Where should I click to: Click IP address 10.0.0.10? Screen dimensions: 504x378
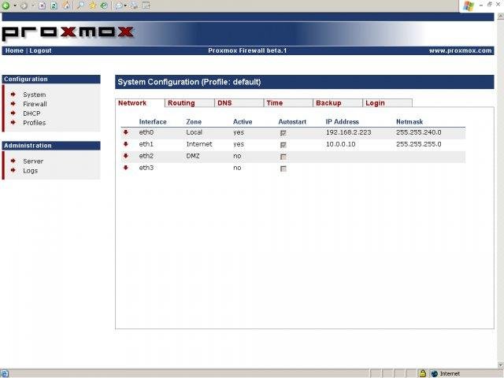341,144
